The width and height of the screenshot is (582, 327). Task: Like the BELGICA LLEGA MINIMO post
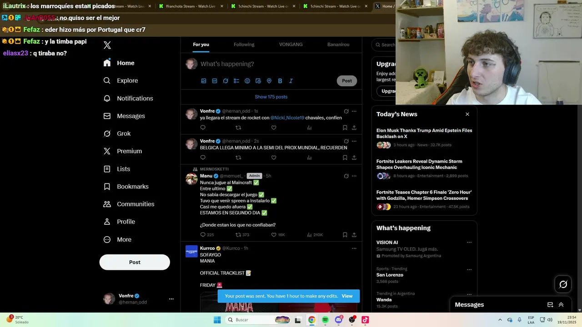tap(274, 158)
